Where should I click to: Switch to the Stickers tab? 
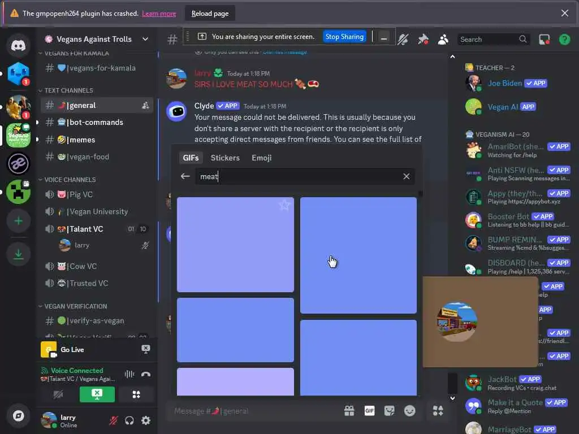pos(225,158)
